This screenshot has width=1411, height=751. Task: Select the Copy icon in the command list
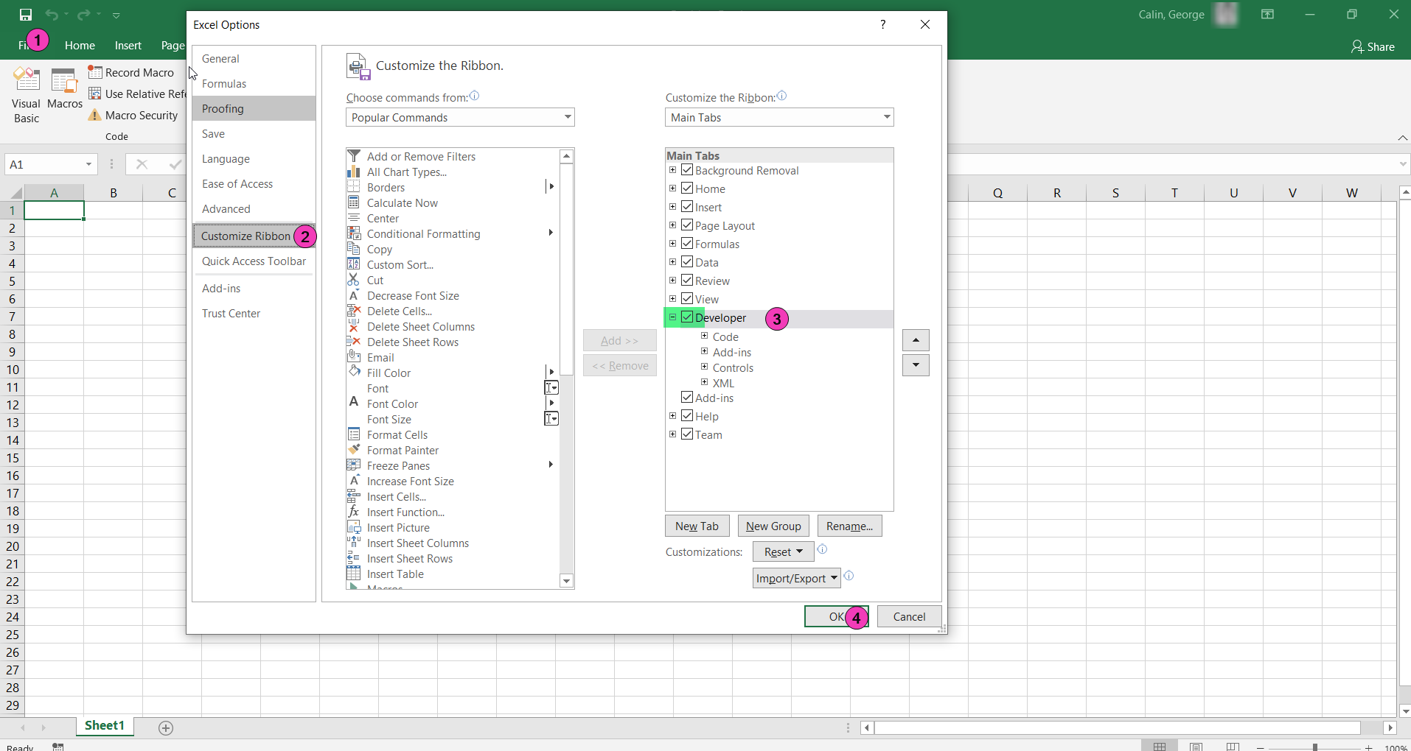(x=354, y=249)
